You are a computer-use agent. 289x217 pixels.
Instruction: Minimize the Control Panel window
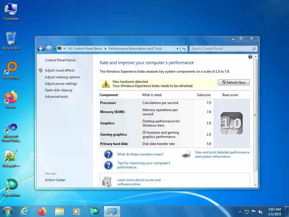pos(233,38)
